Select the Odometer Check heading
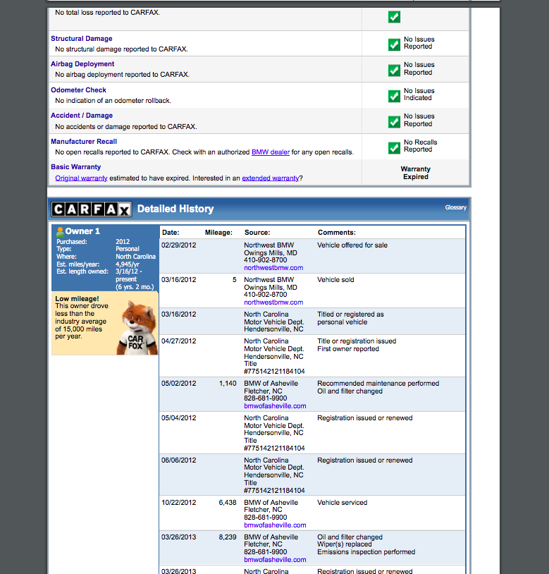This screenshot has width=549, height=574. click(78, 90)
